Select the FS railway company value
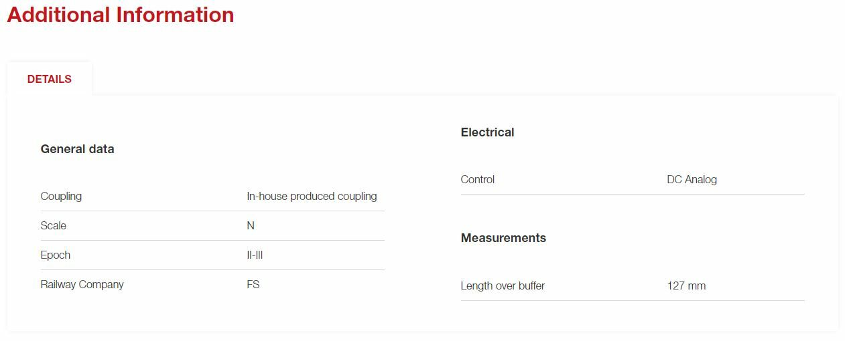 [253, 284]
